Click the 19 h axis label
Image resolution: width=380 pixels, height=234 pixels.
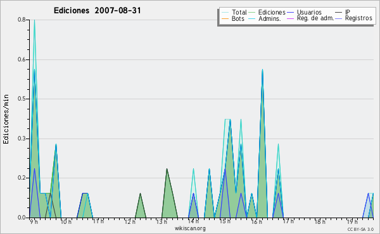pos(352,221)
